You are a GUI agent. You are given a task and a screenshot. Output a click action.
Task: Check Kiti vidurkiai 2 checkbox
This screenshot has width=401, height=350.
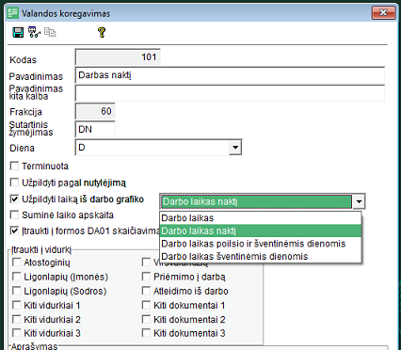[x=16, y=320]
